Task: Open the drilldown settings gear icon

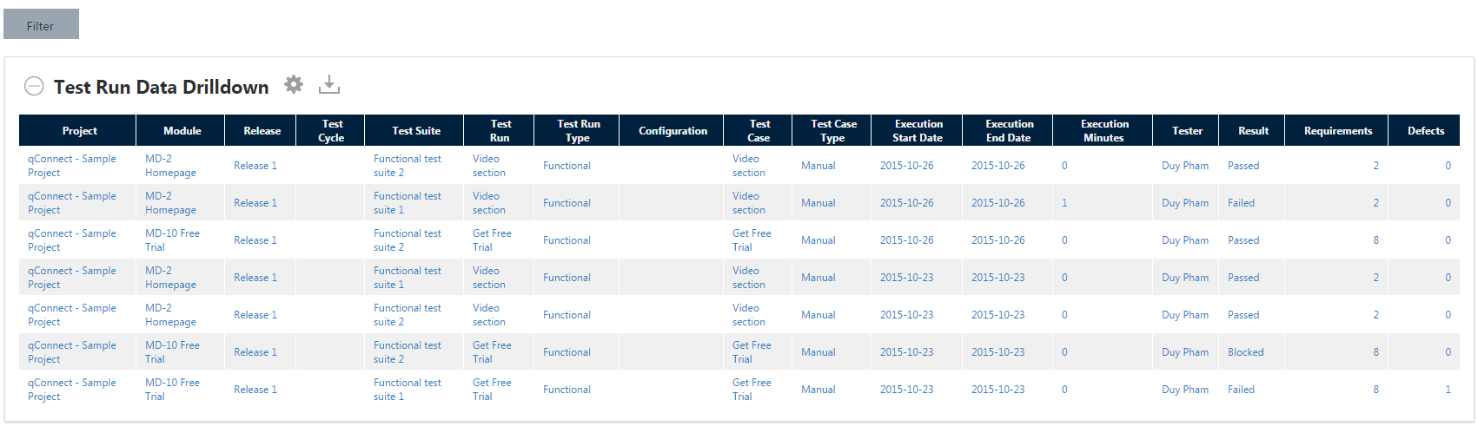Action: coord(295,84)
